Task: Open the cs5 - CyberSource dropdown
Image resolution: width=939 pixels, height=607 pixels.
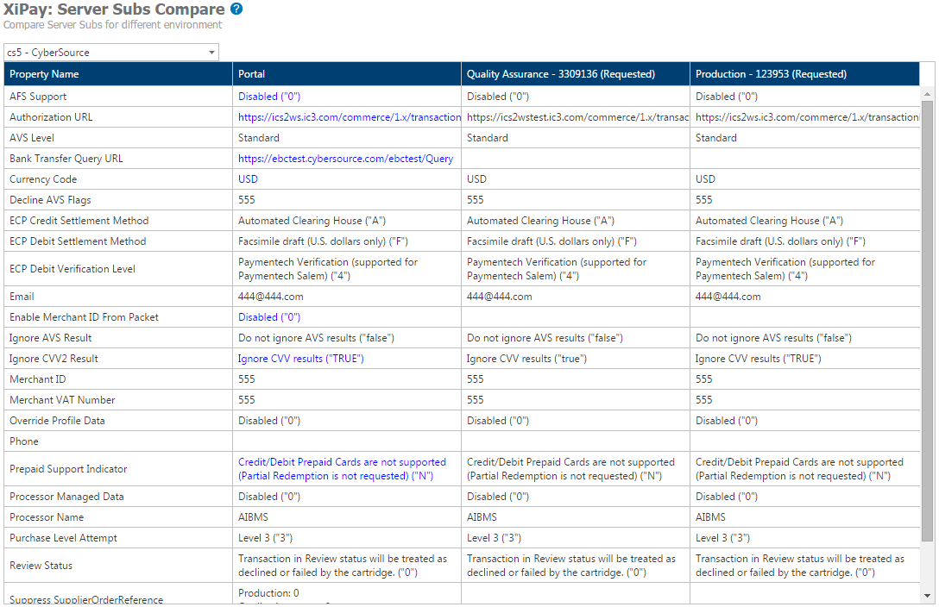Action: (x=110, y=53)
